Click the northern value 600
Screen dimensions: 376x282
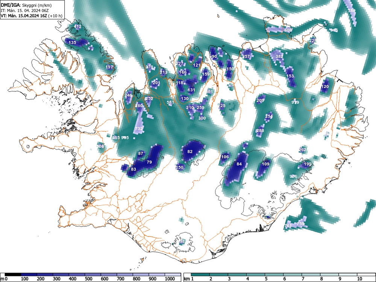(288, 30)
